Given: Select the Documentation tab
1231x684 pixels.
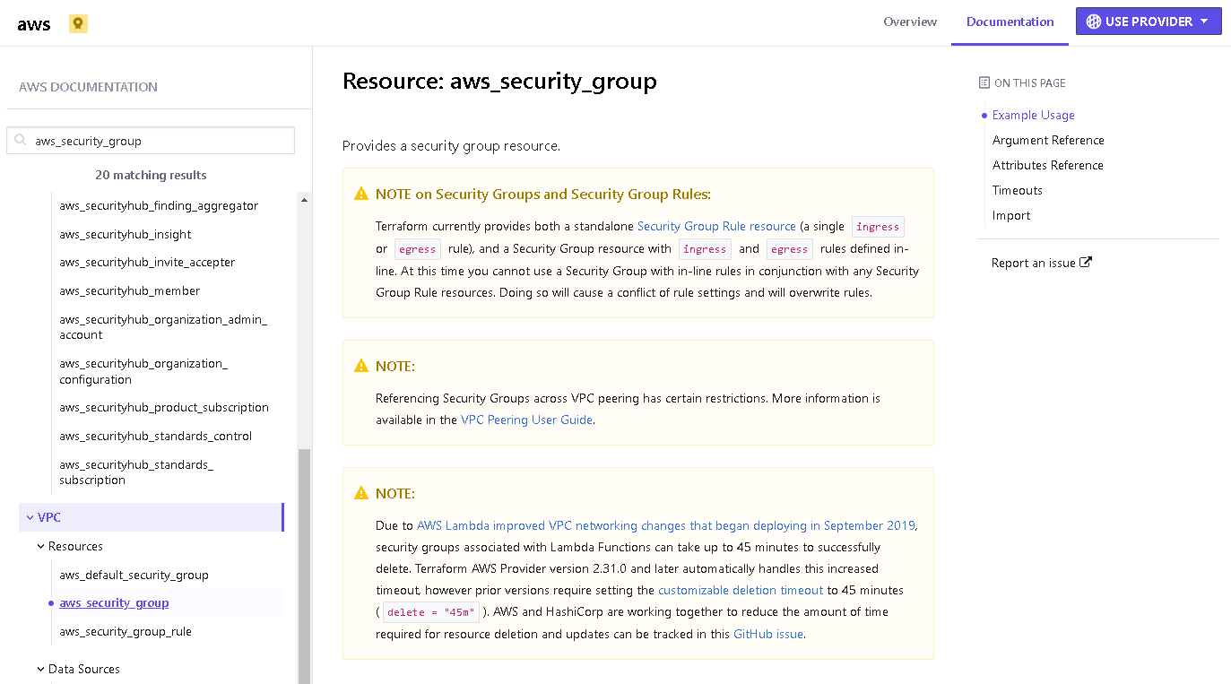Looking at the screenshot, I should coord(1010,22).
